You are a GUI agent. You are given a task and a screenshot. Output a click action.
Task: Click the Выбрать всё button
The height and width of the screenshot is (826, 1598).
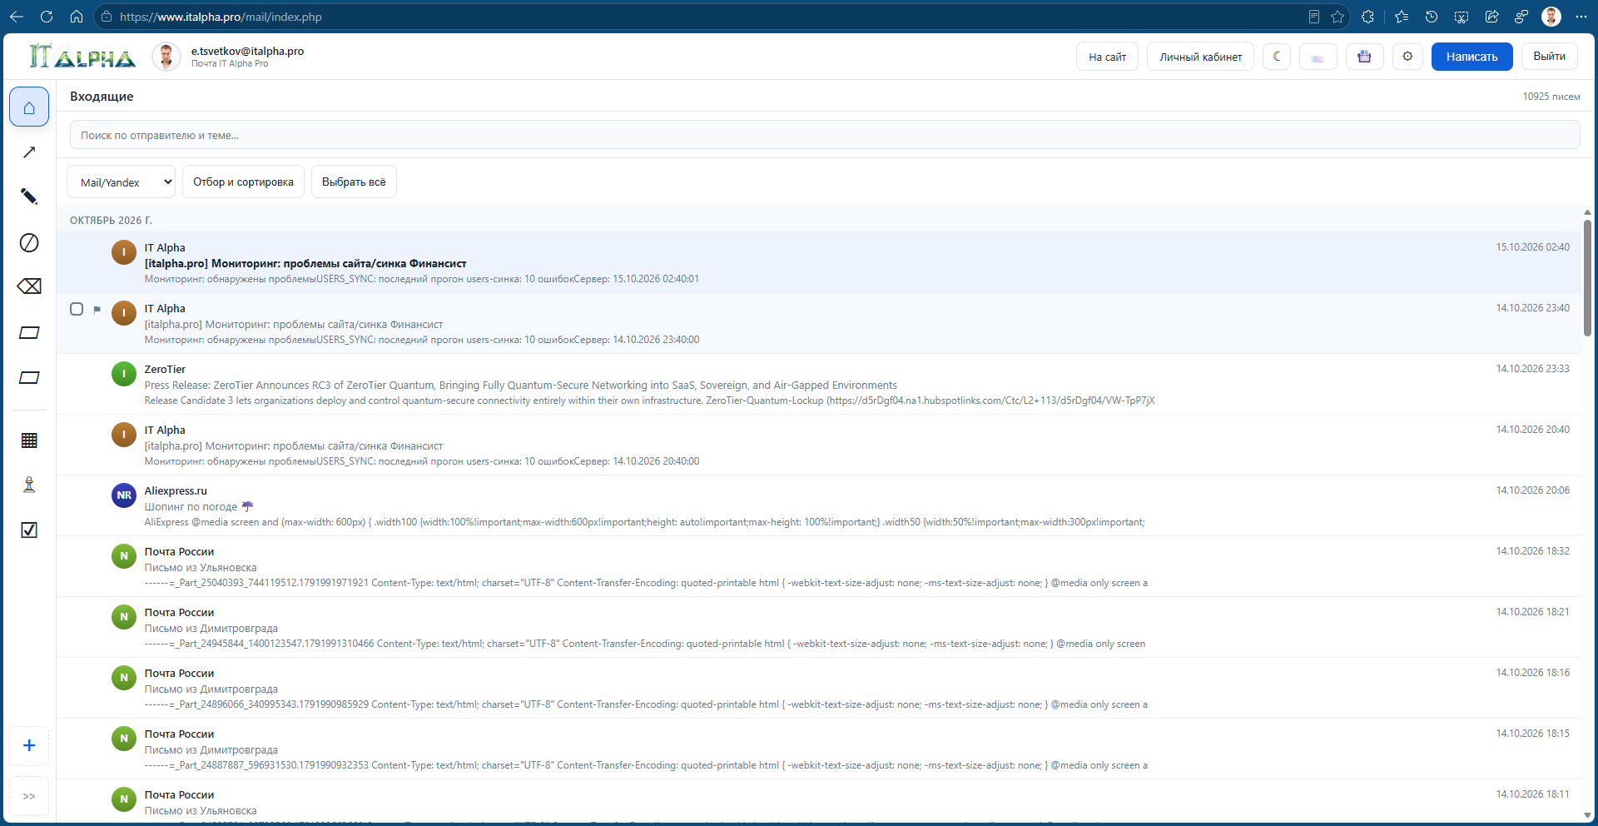pos(354,182)
